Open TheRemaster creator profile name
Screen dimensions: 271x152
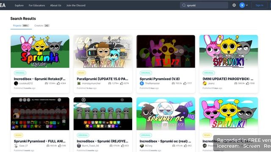(x=152, y=84)
